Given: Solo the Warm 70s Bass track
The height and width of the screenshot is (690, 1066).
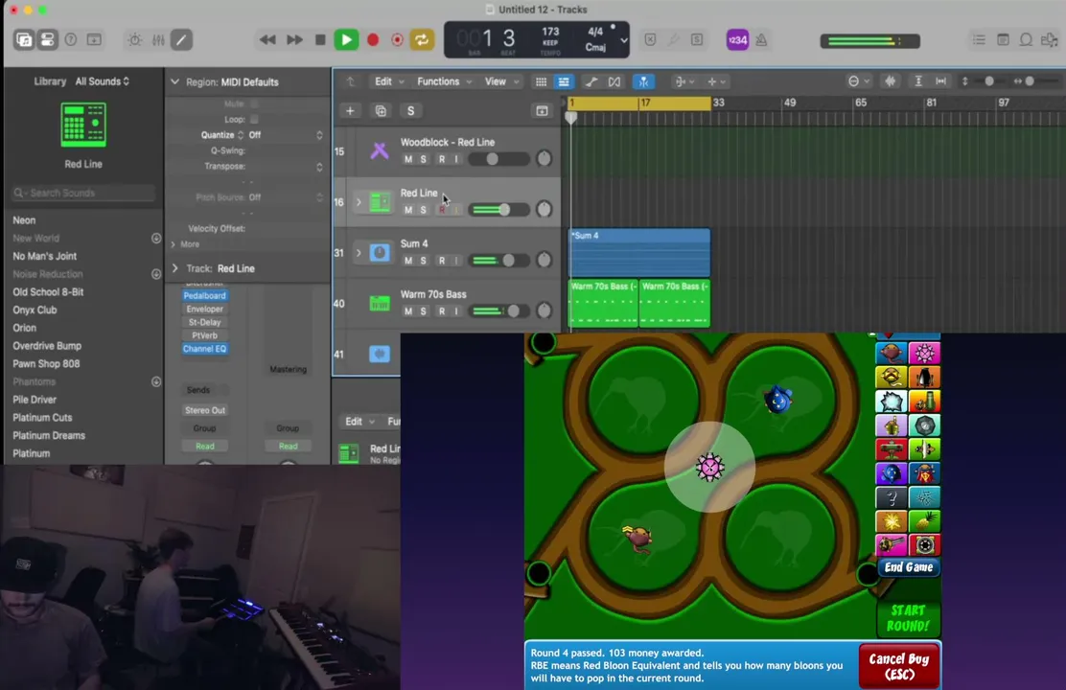Looking at the screenshot, I should pyautogui.click(x=423, y=311).
